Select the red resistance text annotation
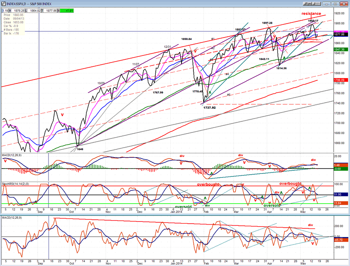The width and height of the screenshot is (350, 266). point(311,14)
